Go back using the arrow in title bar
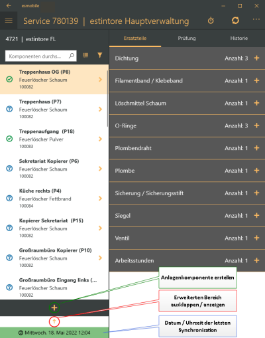This screenshot has height=338, width=265. point(9,5)
